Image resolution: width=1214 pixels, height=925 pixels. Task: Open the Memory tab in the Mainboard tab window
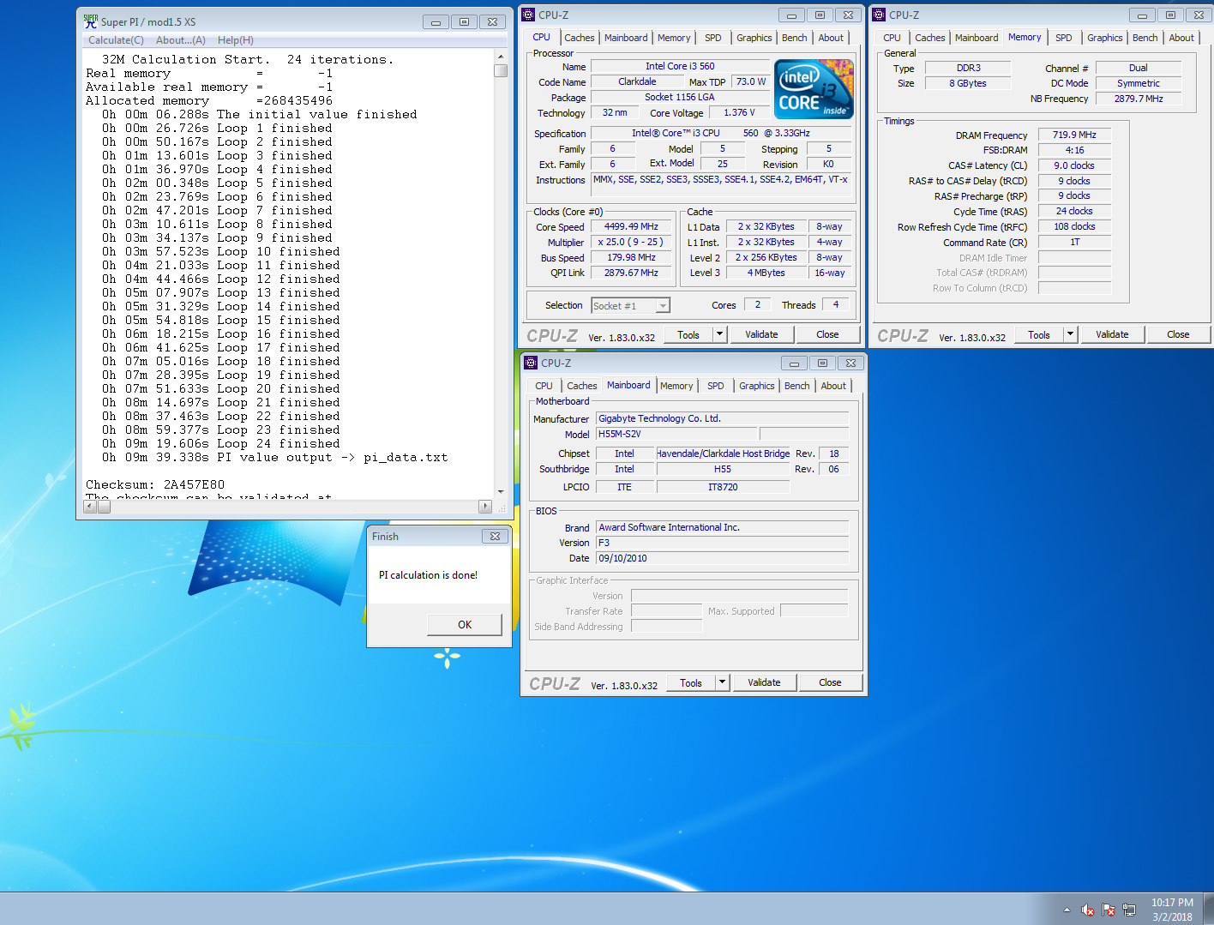676,386
